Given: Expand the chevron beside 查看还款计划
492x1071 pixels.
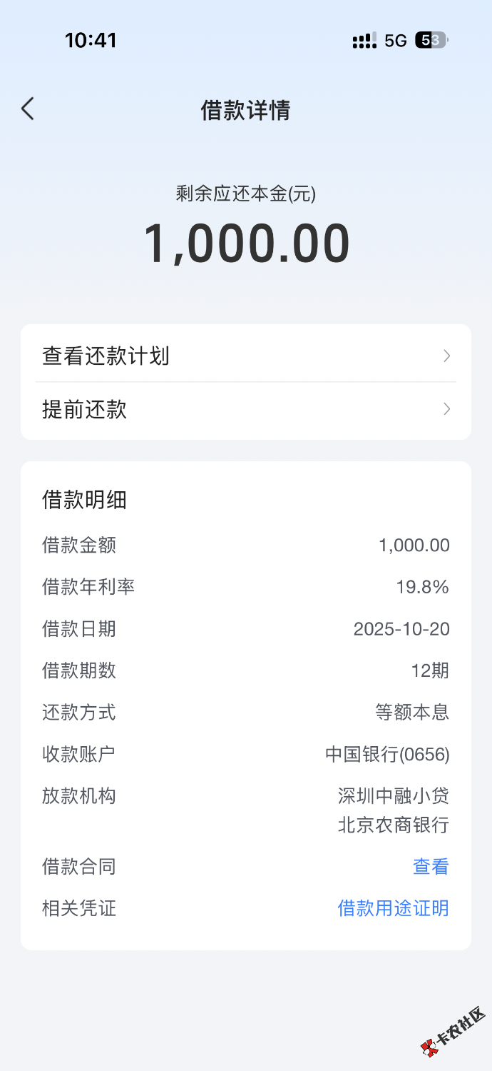Looking at the screenshot, I should tap(447, 356).
